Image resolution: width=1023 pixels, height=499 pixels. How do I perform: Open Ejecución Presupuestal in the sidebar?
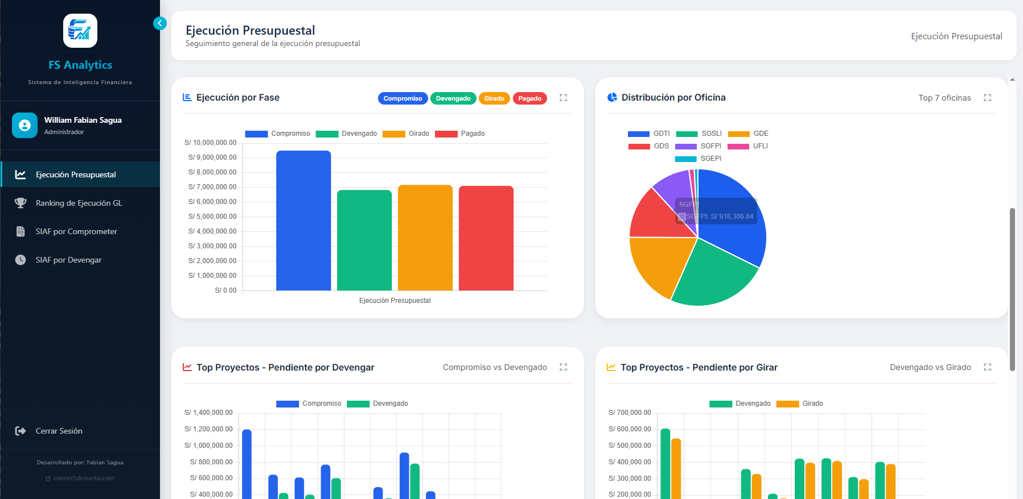pyautogui.click(x=80, y=174)
